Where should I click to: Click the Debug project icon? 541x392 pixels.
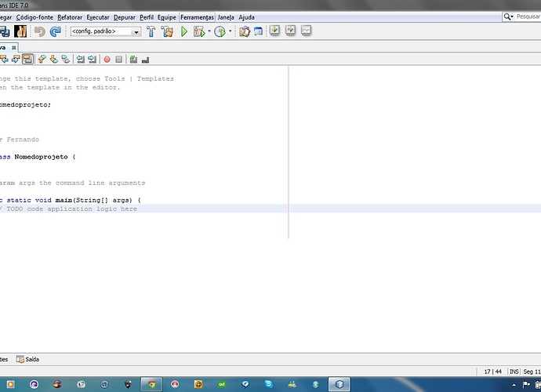click(x=199, y=31)
